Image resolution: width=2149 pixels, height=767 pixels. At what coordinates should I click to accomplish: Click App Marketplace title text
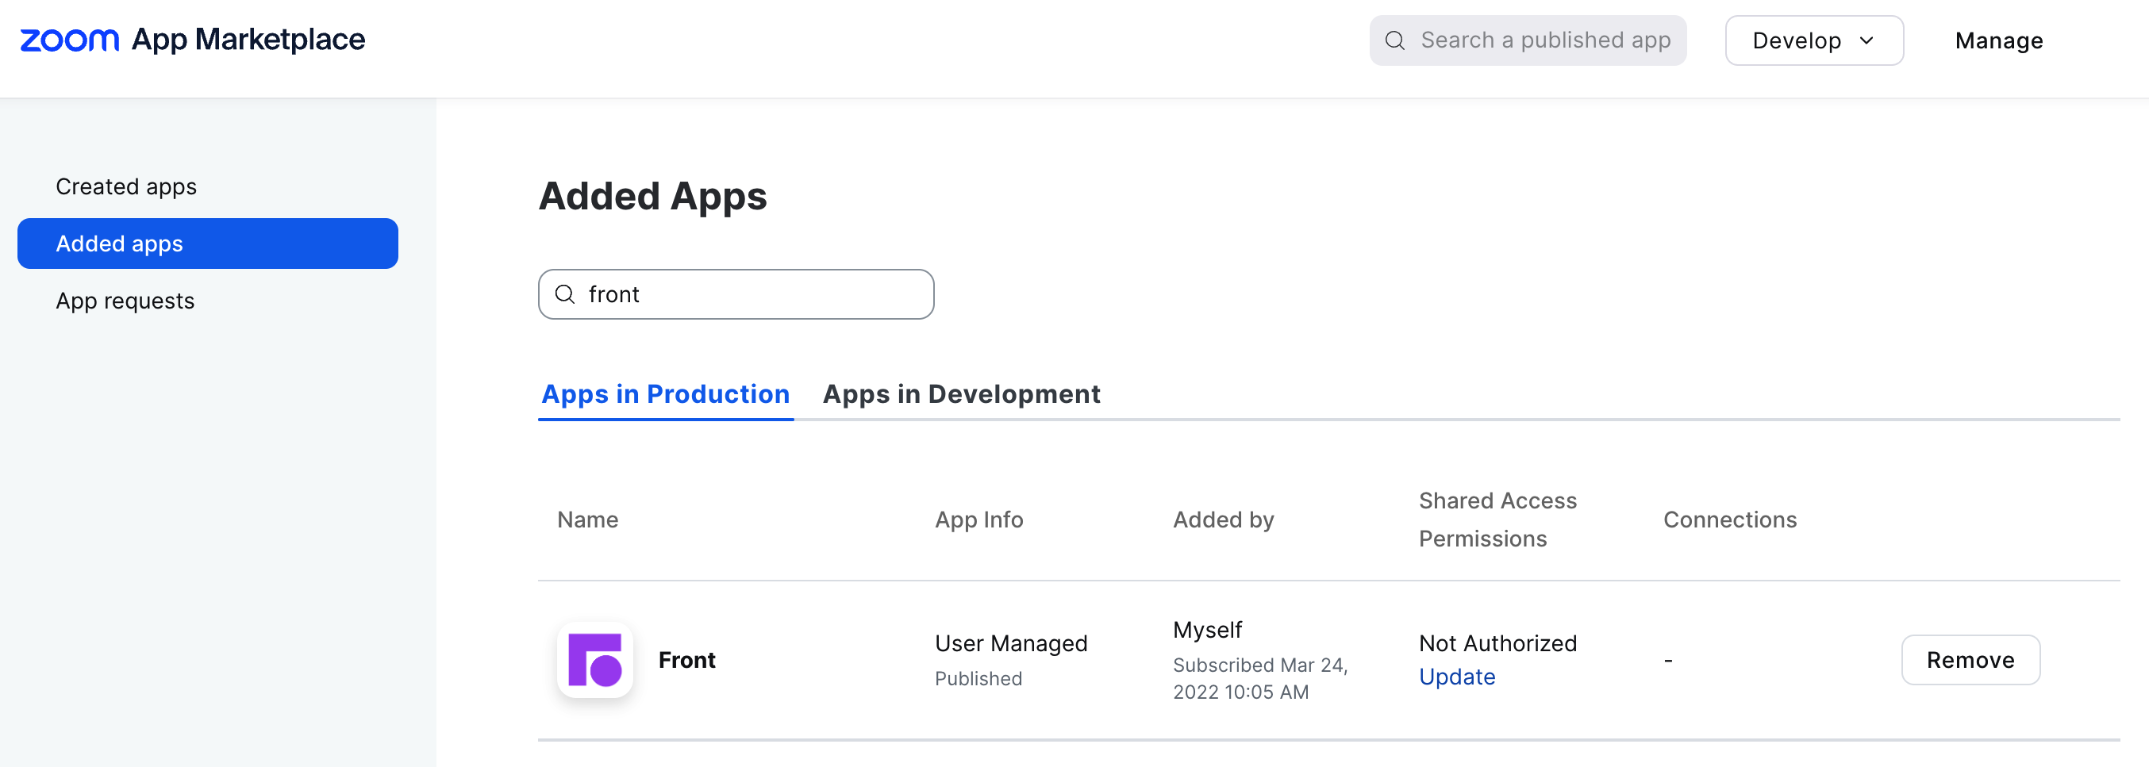click(x=248, y=40)
